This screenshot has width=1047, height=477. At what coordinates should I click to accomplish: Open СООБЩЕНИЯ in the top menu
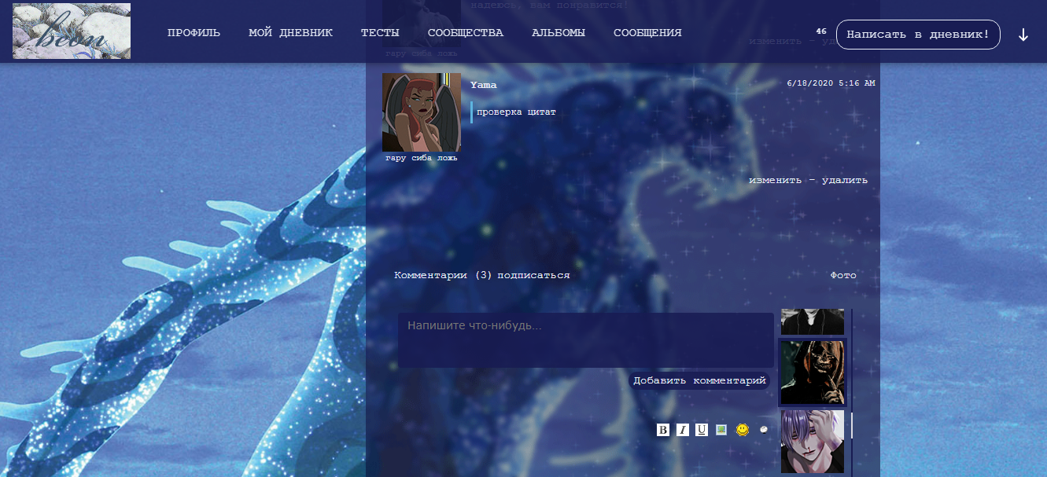647,33
